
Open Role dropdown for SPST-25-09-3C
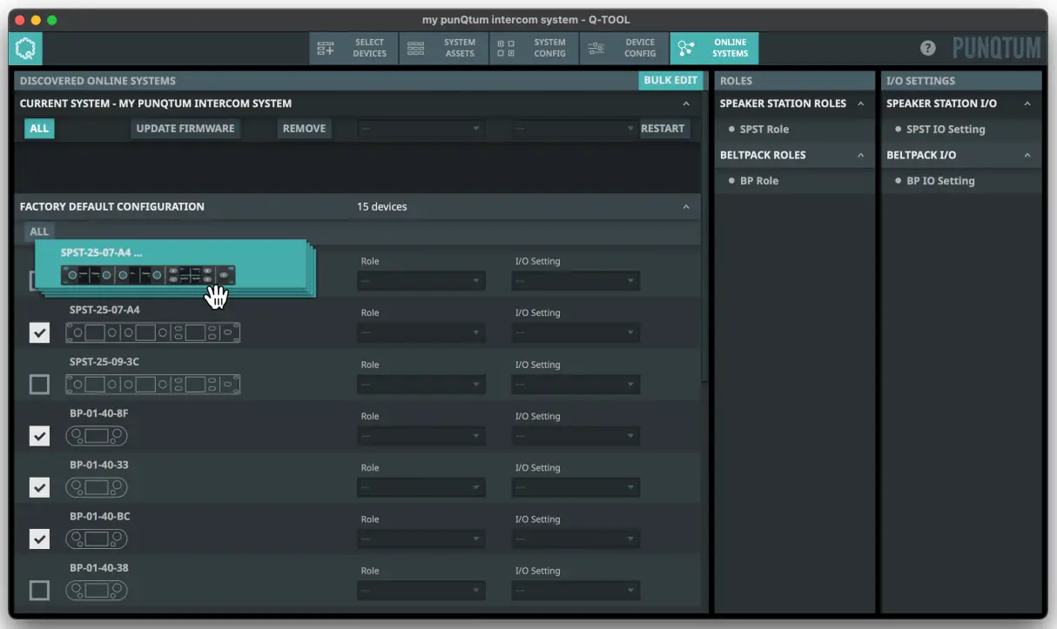(x=421, y=385)
